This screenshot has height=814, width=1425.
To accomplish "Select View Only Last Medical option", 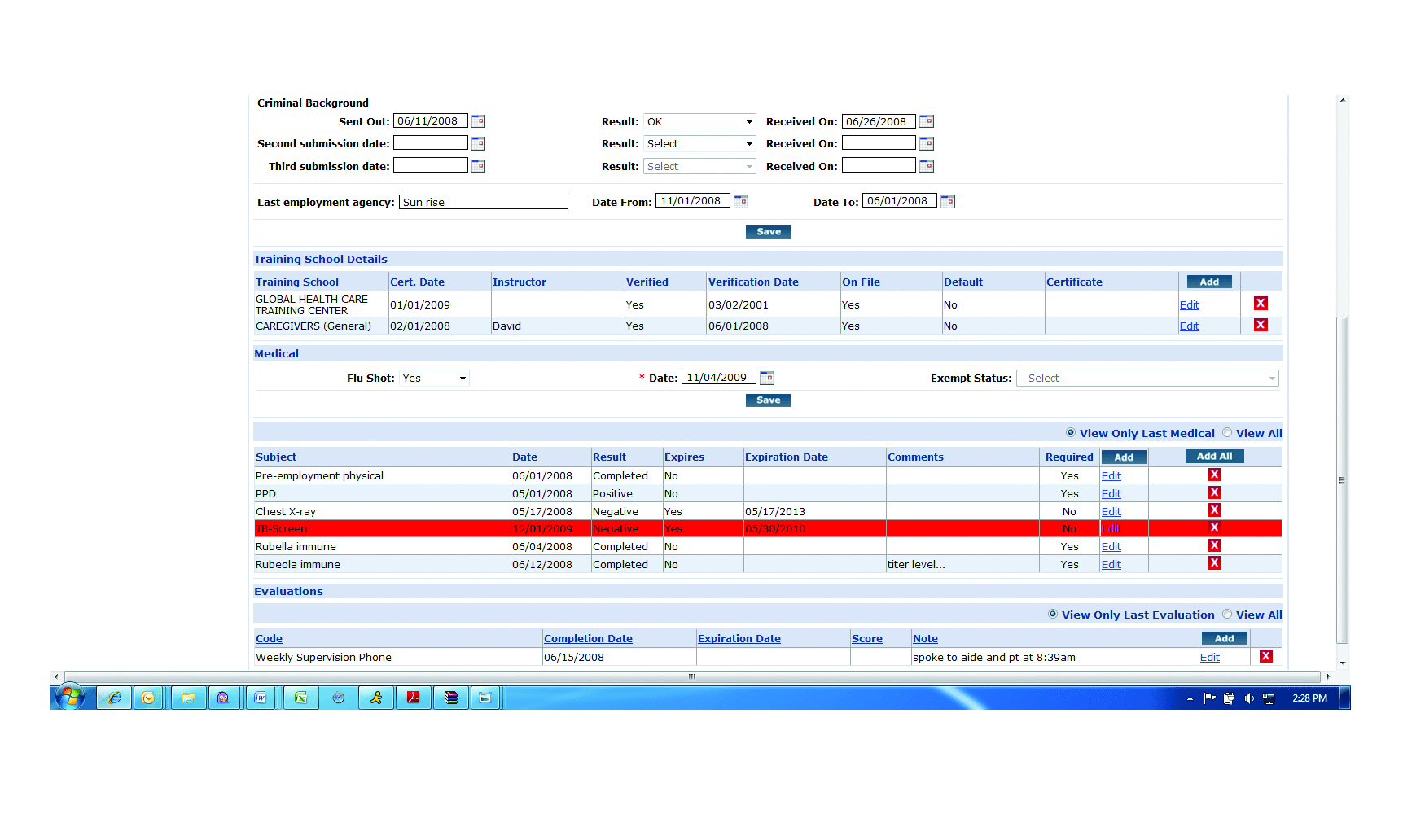I will (x=1071, y=432).
